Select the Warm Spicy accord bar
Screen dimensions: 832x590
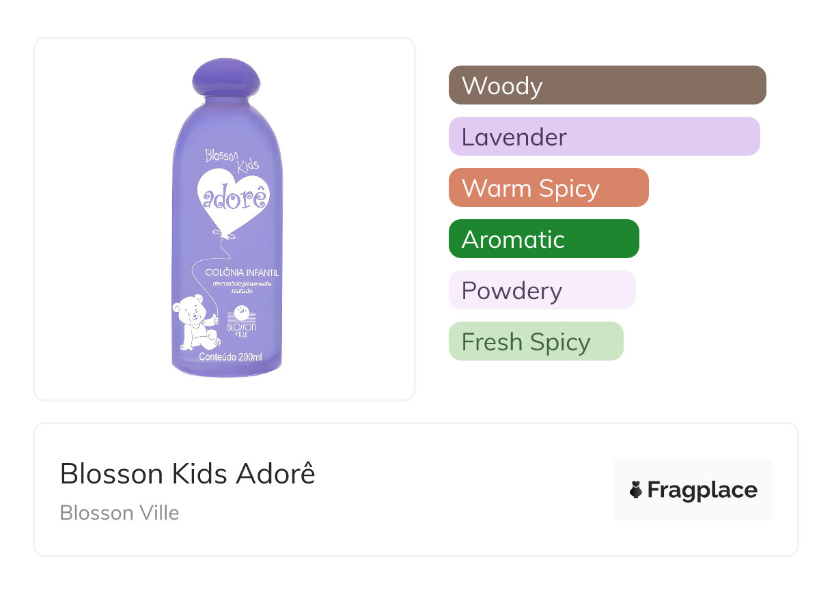click(x=548, y=188)
